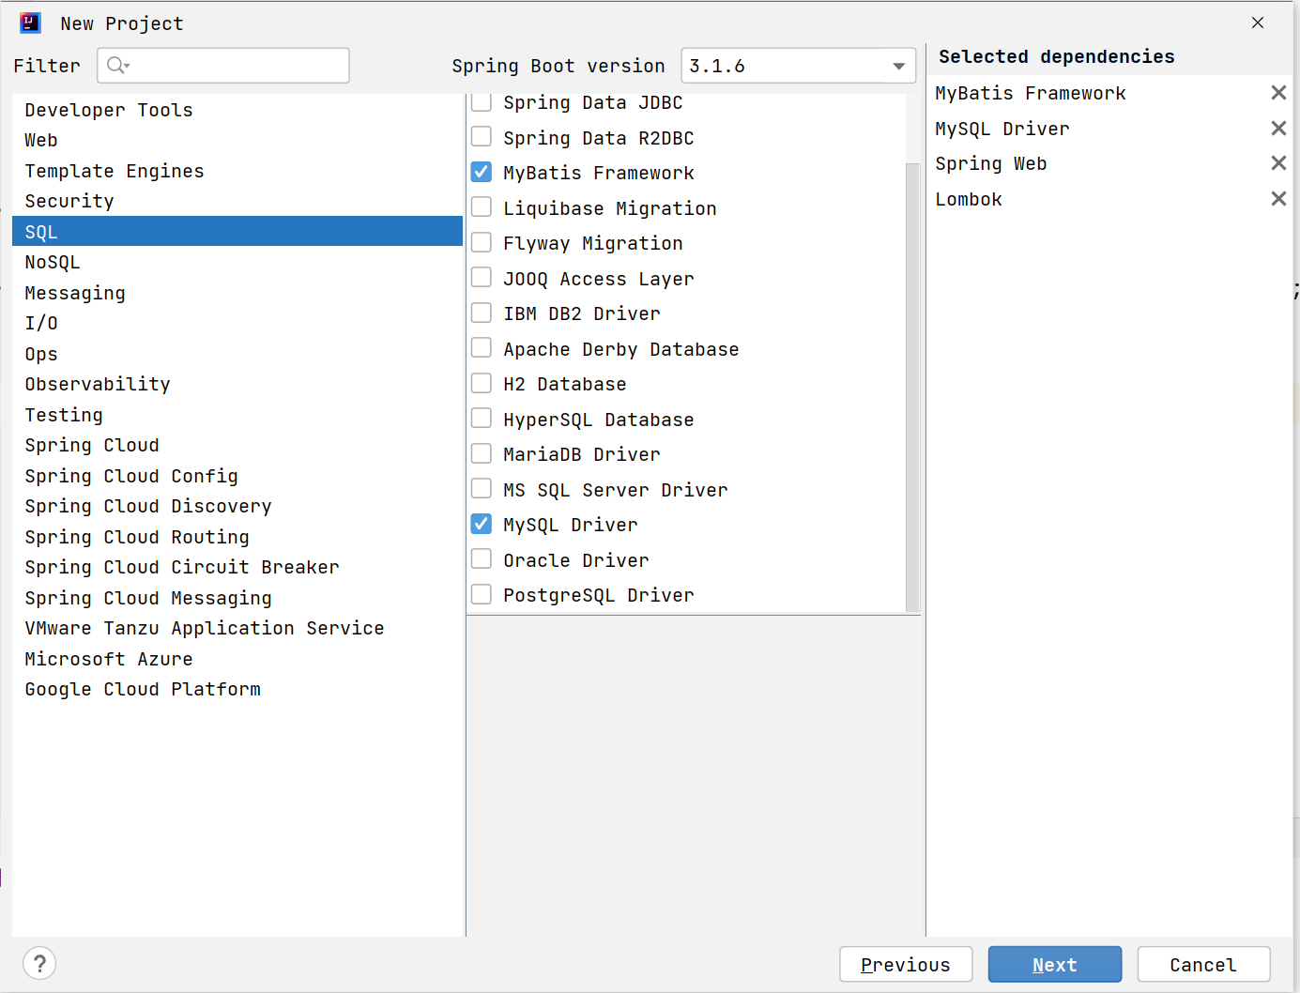Screen dimensions: 1300x993
Task: Click the filter search magnifier icon
Action: pyautogui.click(x=117, y=66)
